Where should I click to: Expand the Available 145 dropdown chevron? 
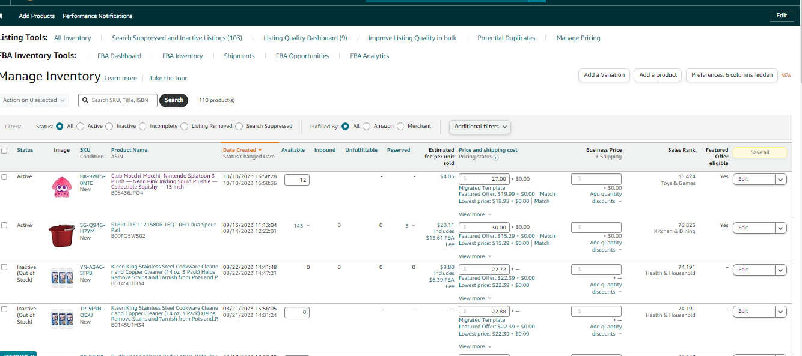pyautogui.click(x=308, y=226)
